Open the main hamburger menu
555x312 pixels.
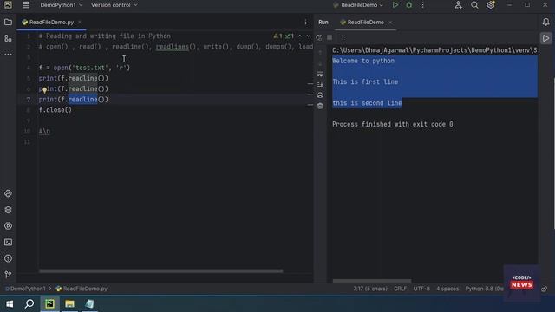click(x=26, y=5)
